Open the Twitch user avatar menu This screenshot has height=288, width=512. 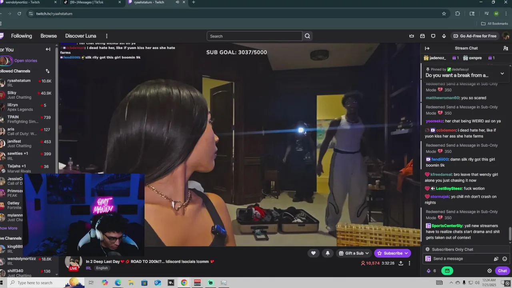coord(506,36)
